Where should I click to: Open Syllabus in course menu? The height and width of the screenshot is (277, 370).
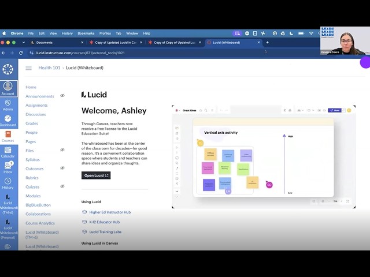tap(32, 160)
